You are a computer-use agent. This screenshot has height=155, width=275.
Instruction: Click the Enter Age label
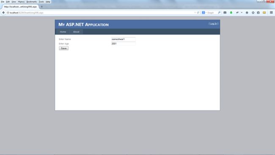pyautogui.click(x=63, y=44)
